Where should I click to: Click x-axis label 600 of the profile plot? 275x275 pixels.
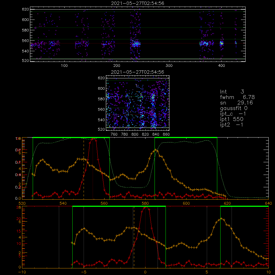186,203
